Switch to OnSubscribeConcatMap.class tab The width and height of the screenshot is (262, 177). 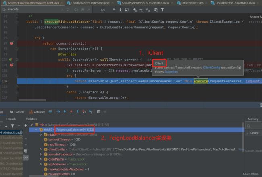click(x=235, y=3)
